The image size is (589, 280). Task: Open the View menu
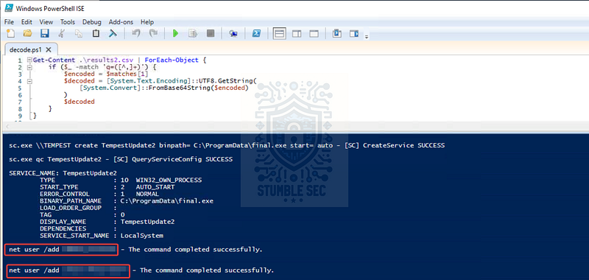(46, 22)
